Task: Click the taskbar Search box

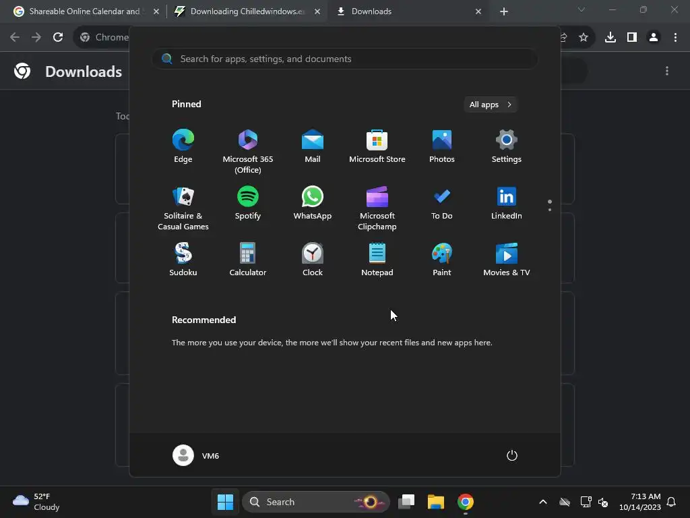Action: [x=316, y=502]
